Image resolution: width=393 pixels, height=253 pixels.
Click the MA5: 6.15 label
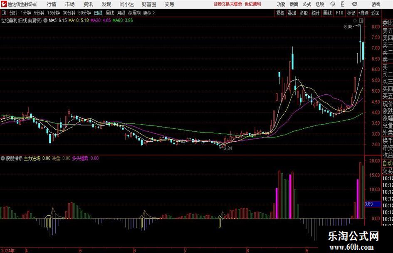[58, 20]
